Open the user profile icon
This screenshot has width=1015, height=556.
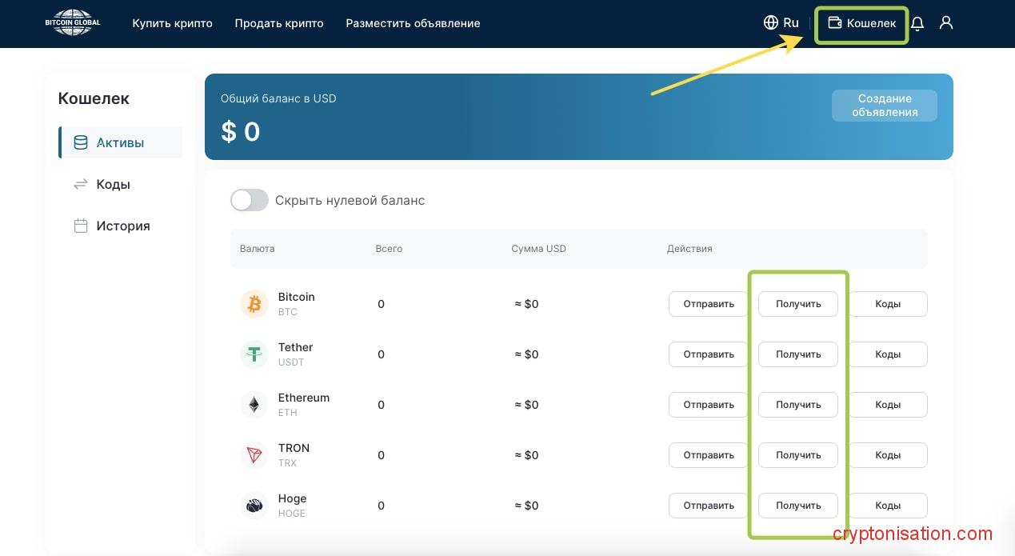click(x=946, y=22)
